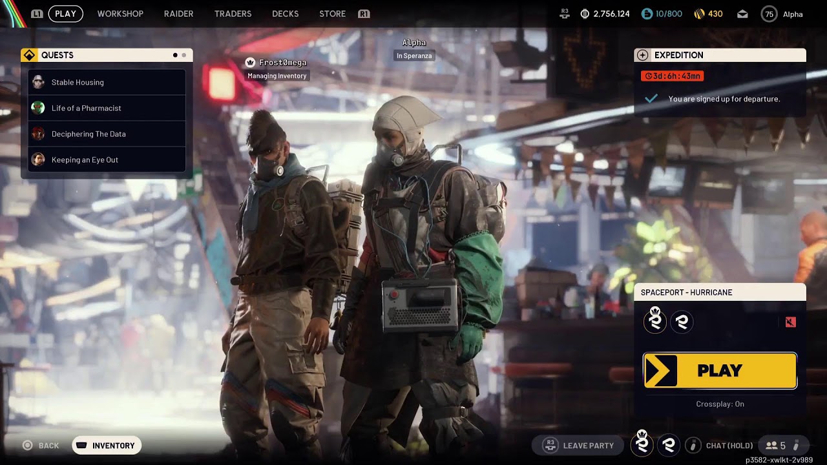Open the DECKS tab
This screenshot has height=465, width=827.
[285, 14]
